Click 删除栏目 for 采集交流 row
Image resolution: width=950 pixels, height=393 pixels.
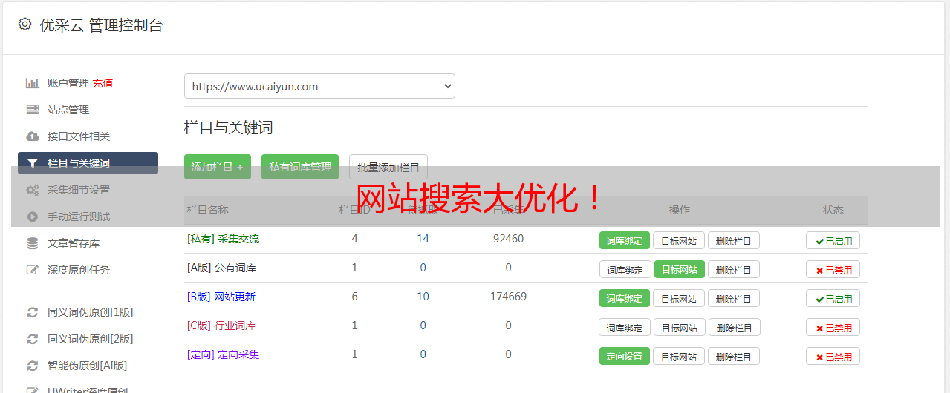(734, 240)
